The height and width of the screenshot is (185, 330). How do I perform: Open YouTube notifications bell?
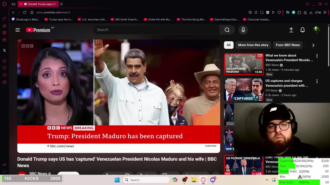[302, 30]
